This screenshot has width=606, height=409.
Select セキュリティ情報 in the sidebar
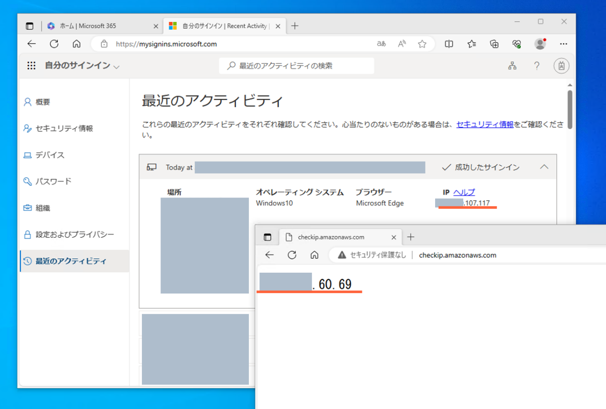pos(64,129)
